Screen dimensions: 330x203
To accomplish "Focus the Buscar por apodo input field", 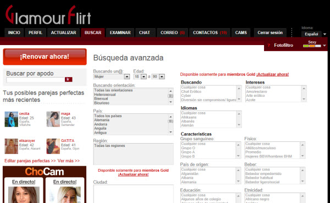I will click(x=35, y=79).
